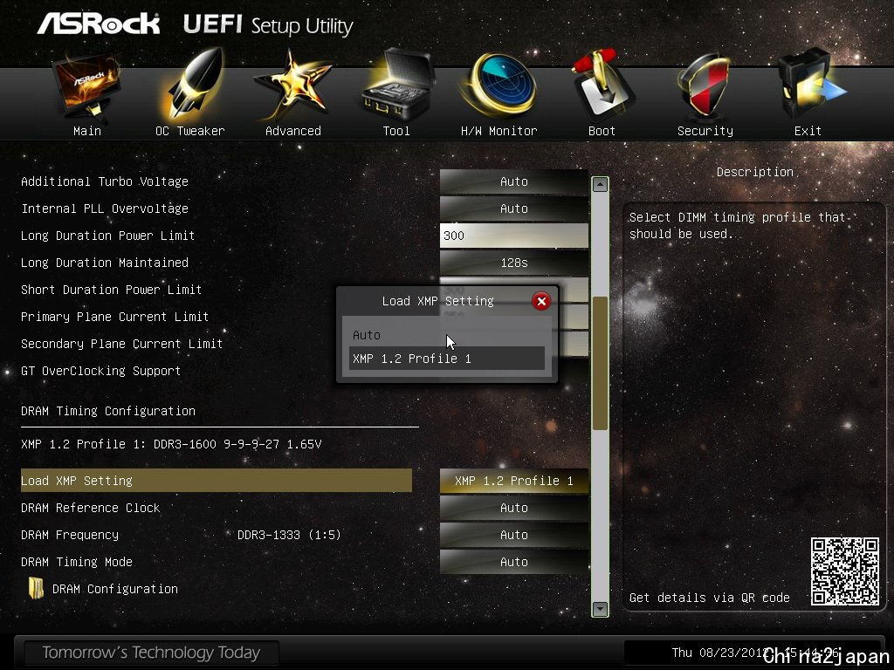Screen dimensions: 894x670
Task: Open DRAM Timing Mode Auto dropdown
Action: 513,562
